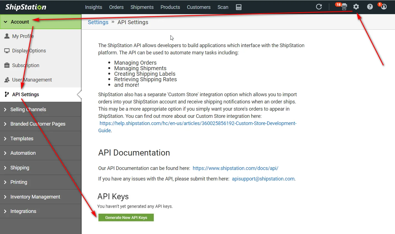Click Generate New API Keys button
Image resolution: width=395 pixels, height=234 pixels.
pyautogui.click(x=126, y=217)
